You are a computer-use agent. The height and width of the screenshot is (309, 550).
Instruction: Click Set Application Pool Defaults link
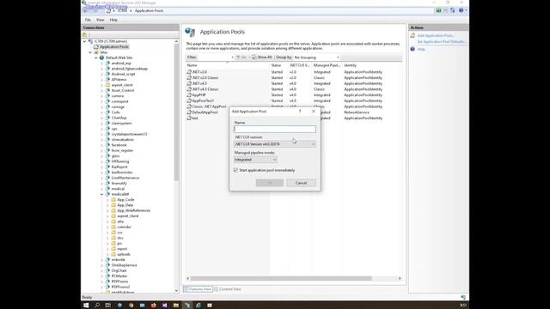click(442, 42)
